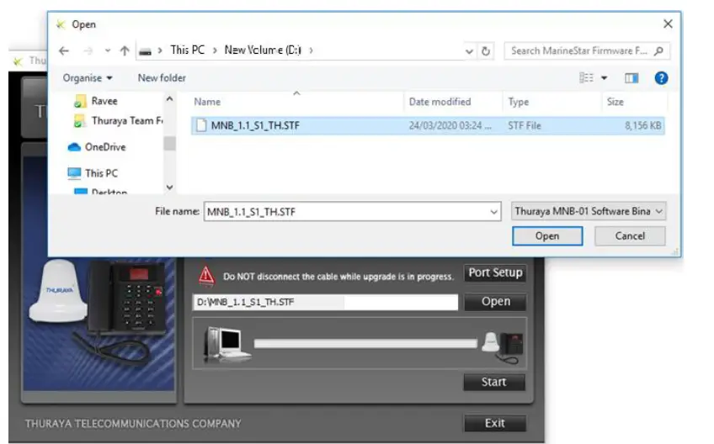Open the address bar history dropdown
Viewport: 714px width, 444px height.
coord(469,51)
